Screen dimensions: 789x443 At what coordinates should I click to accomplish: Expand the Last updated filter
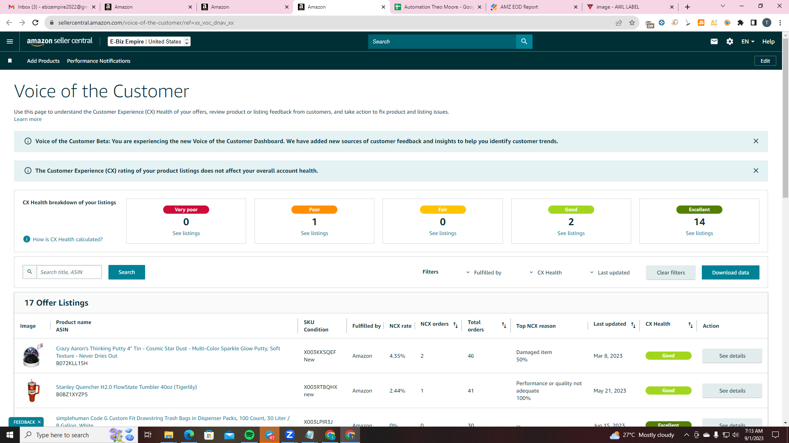pos(610,272)
